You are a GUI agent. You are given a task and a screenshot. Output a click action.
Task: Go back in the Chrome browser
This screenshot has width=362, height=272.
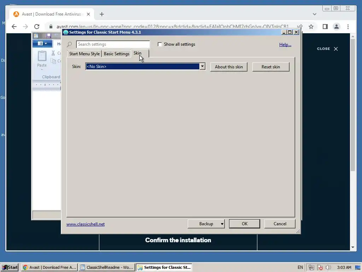14,27
